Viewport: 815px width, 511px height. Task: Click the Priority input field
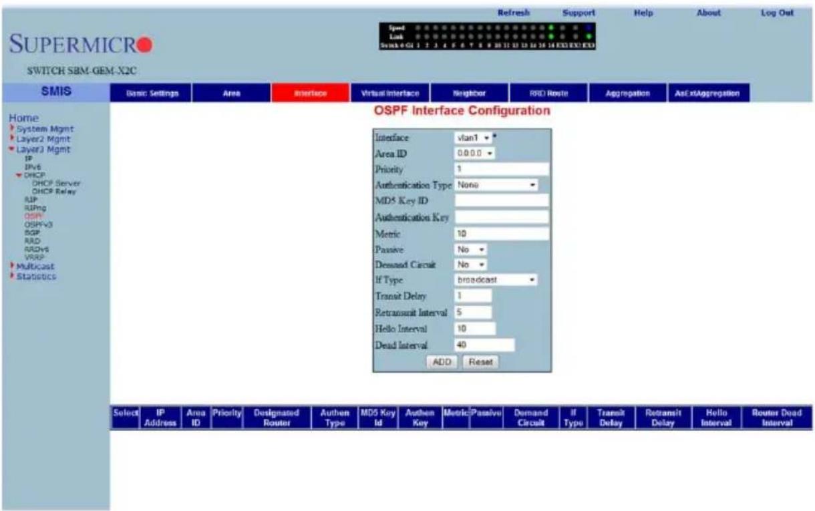tap(502, 168)
